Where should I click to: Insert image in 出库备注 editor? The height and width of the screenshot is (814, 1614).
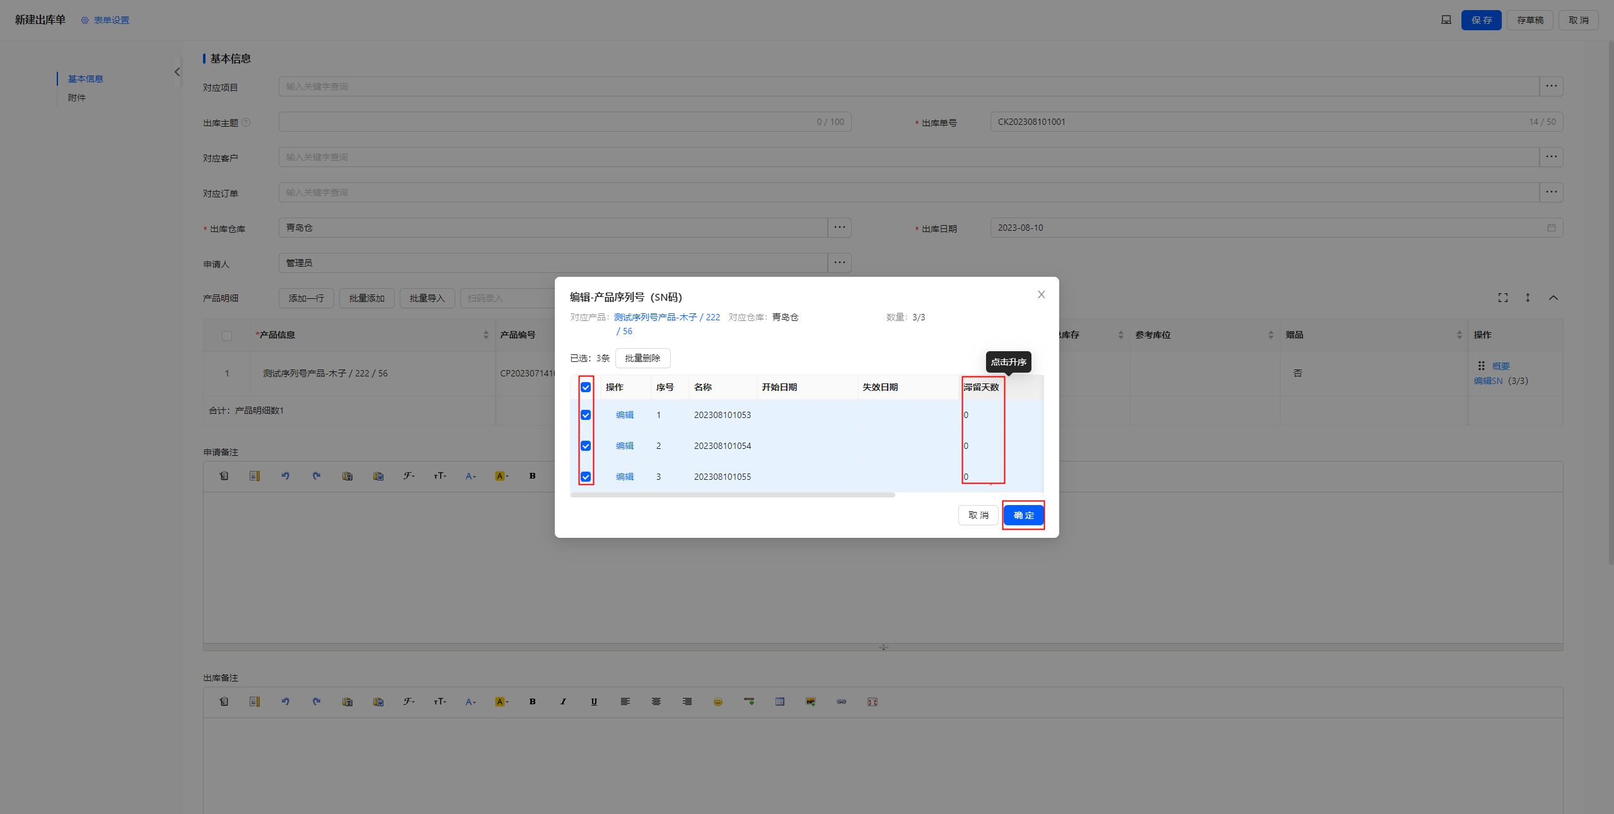811,702
